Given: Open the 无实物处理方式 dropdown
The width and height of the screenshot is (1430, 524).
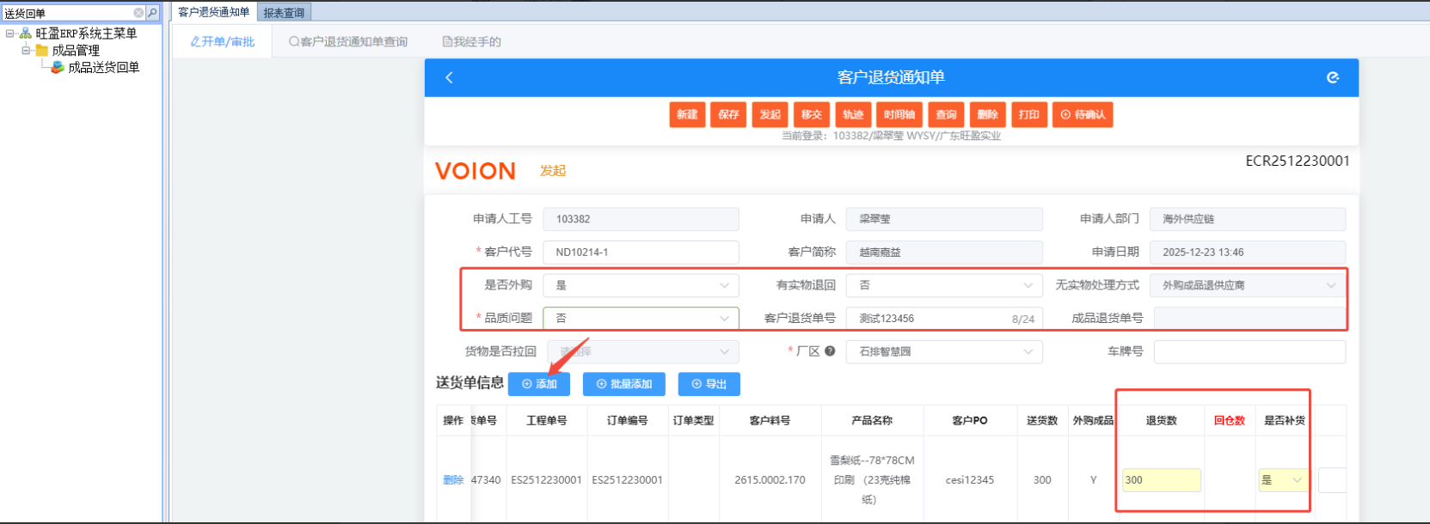Looking at the screenshot, I should 1247,285.
